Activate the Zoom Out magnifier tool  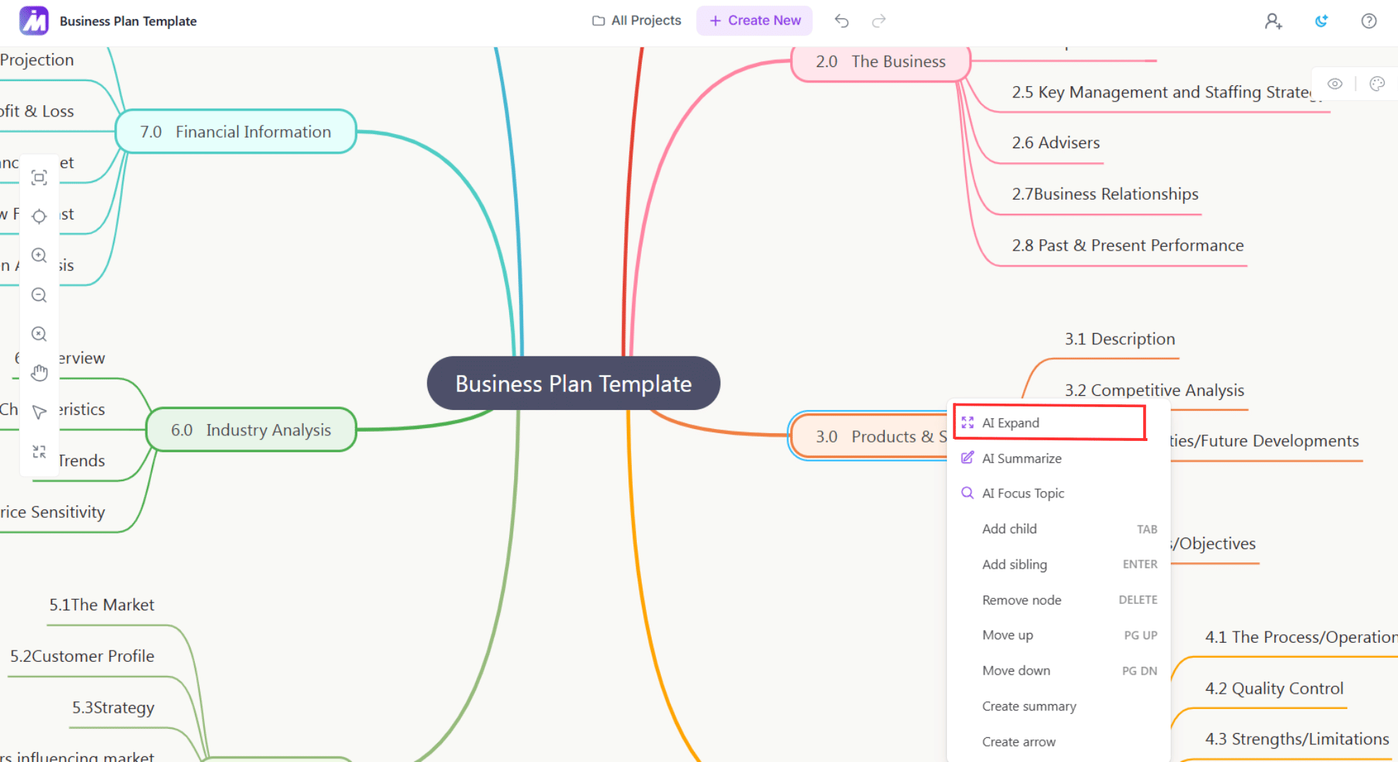click(x=39, y=295)
